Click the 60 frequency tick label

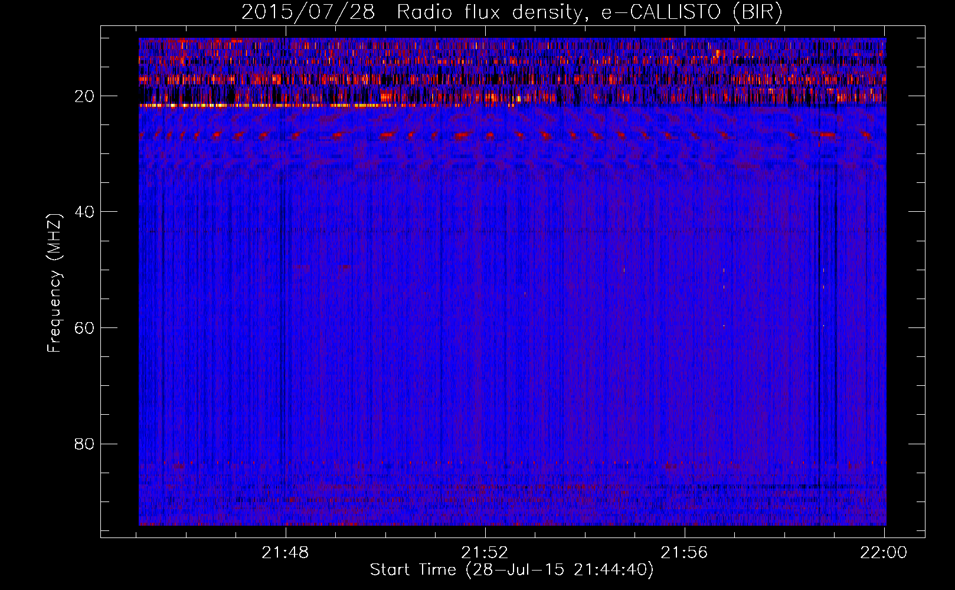coord(84,328)
